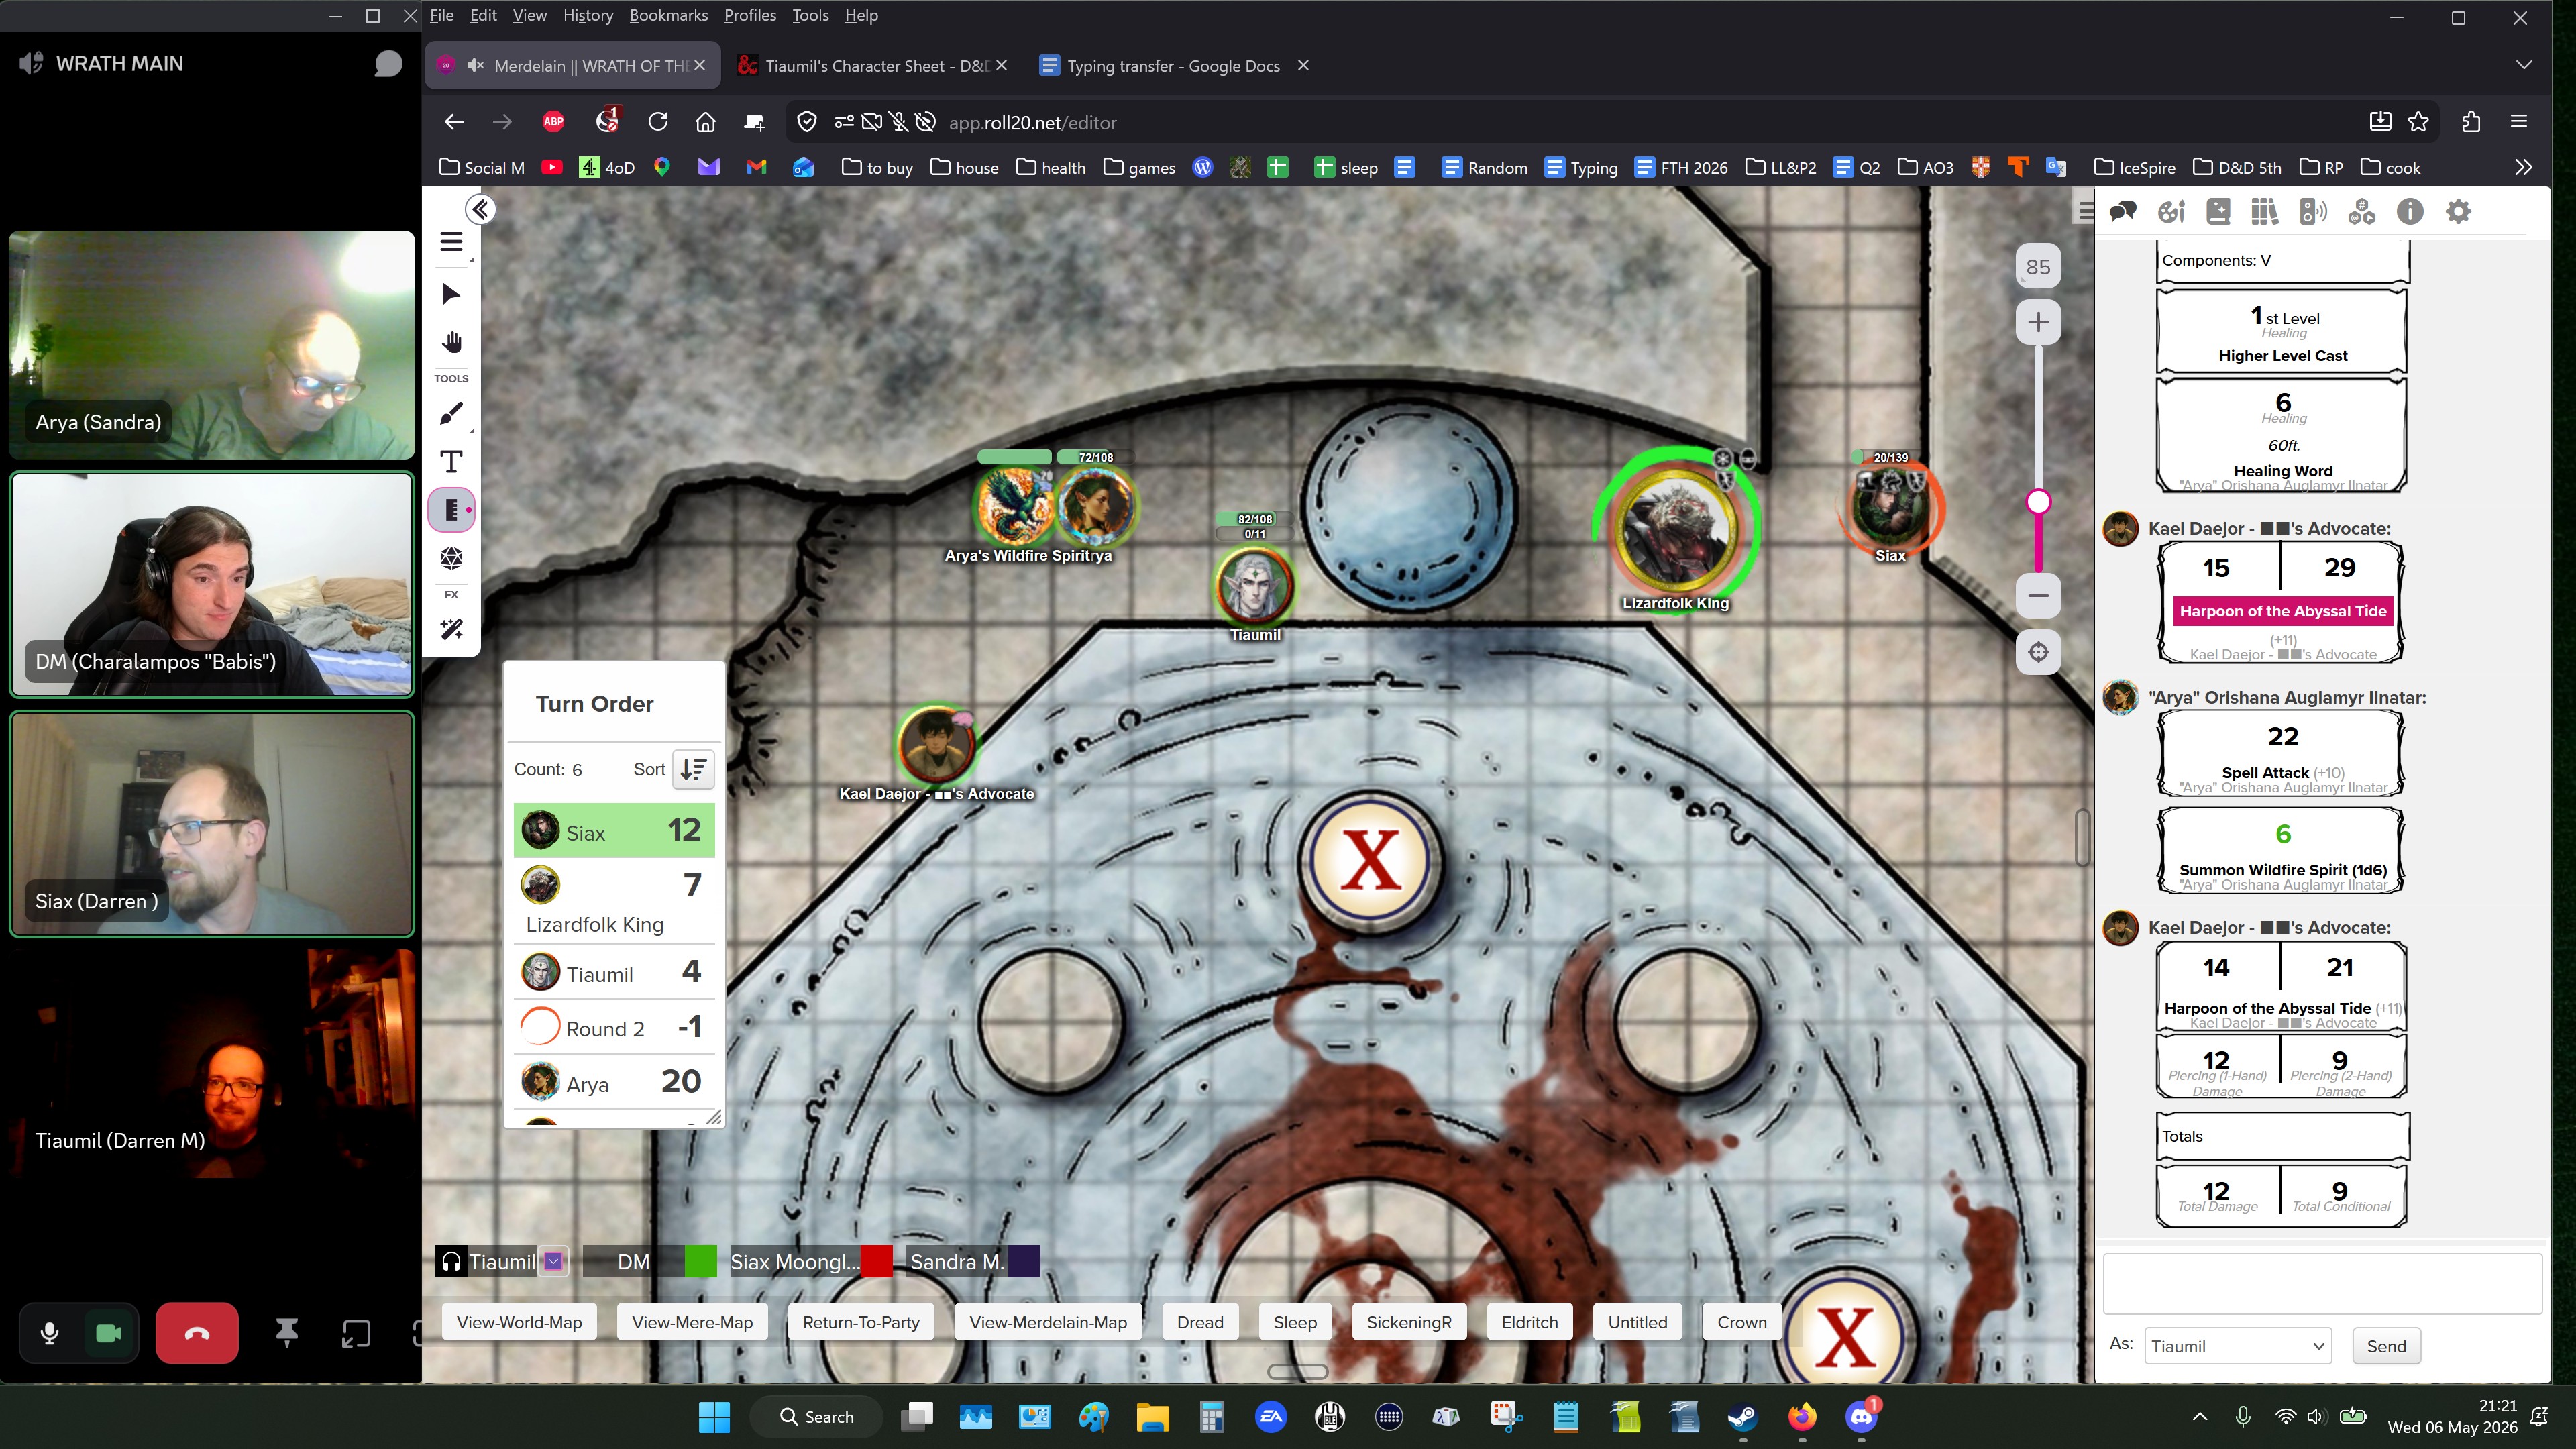Select the Pan hand tool
The image size is (2576, 1449).
click(451, 343)
